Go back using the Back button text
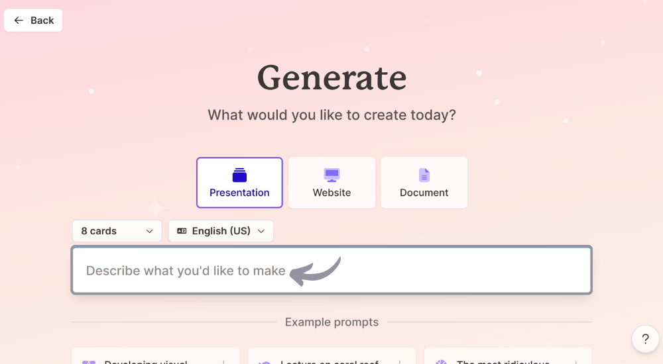 [42, 21]
